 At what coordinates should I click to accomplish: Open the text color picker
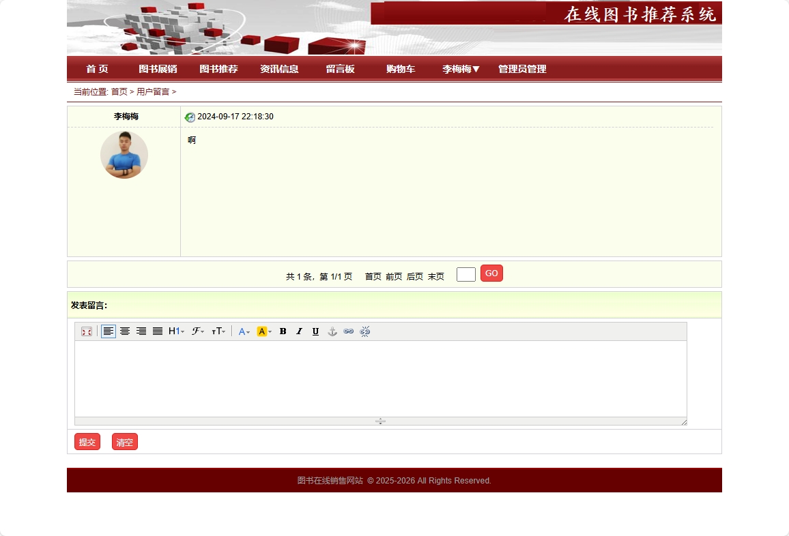[244, 331]
